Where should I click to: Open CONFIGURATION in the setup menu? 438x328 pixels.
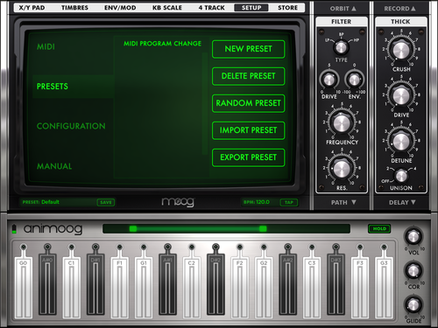click(x=71, y=126)
